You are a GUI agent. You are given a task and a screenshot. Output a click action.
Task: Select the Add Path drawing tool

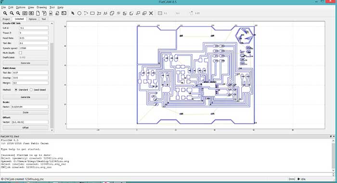point(105,13)
